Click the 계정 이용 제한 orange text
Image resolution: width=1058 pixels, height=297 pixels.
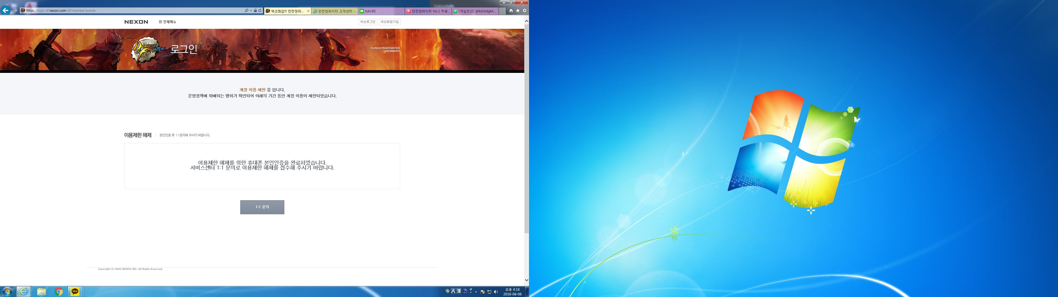253,89
